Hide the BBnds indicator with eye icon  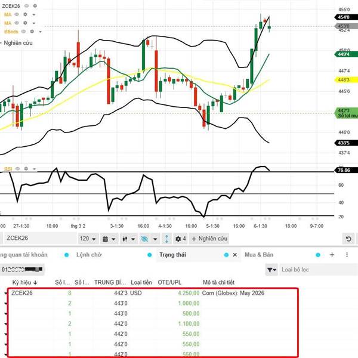[x=24, y=31]
